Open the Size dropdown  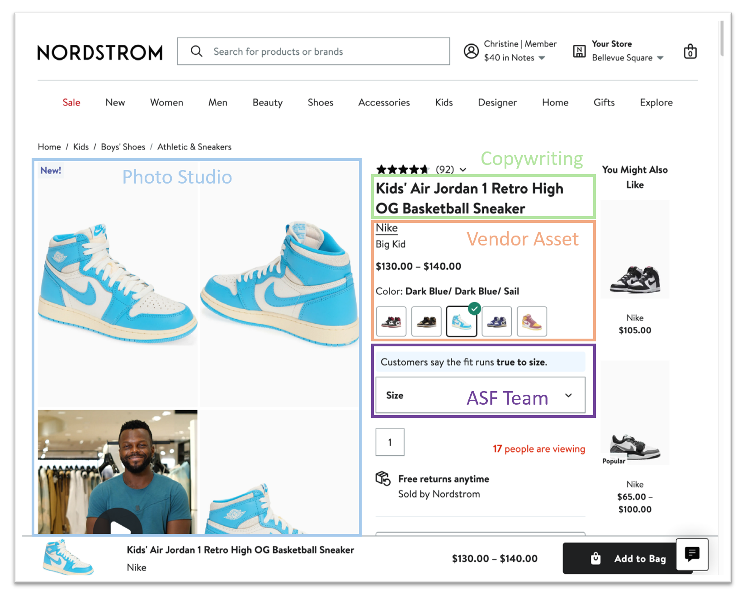(481, 395)
